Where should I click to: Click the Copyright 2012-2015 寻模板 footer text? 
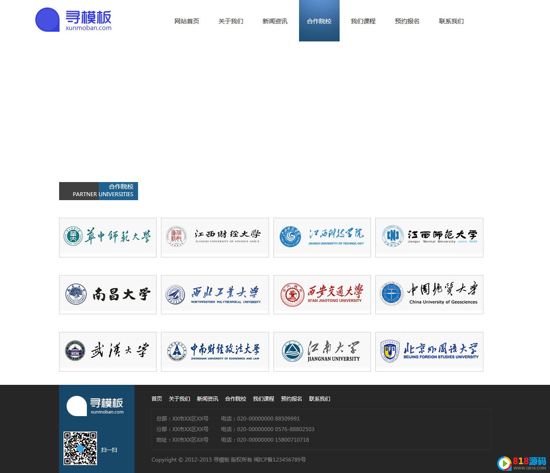tap(228, 460)
